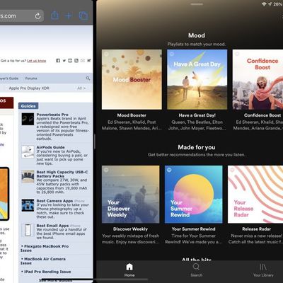Click the USB-C battery packs thumbnail

pyautogui.click(x=28, y=177)
